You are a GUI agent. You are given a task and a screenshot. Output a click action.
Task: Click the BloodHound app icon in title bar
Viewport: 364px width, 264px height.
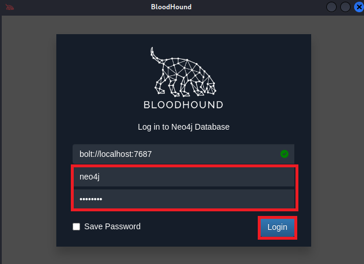click(10, 7)
